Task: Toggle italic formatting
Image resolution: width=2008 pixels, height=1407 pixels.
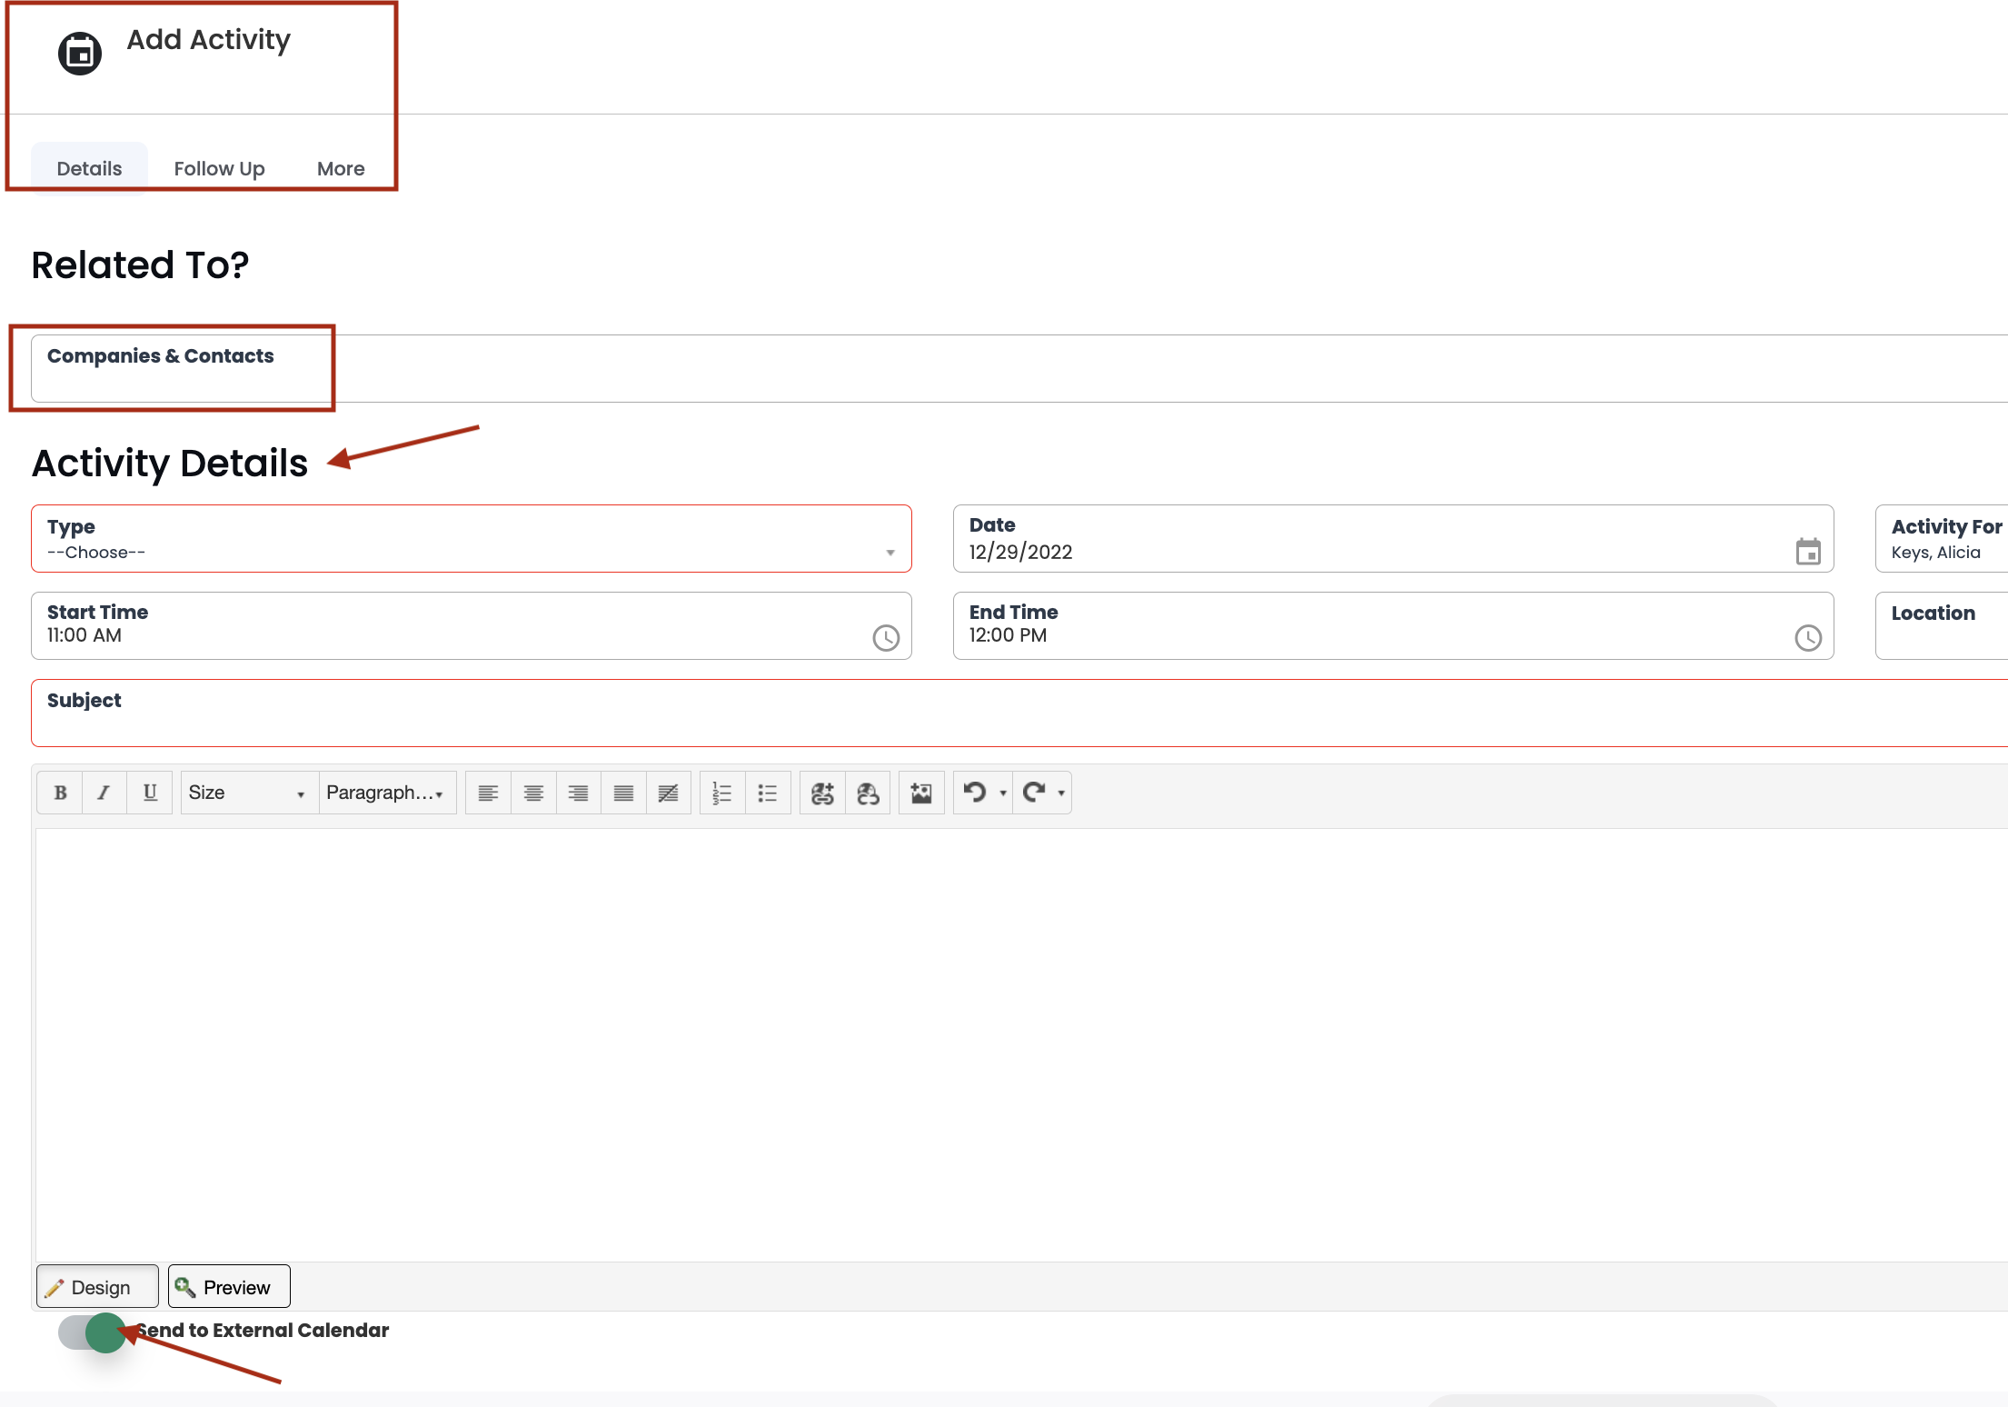Action: coord(104,793)
